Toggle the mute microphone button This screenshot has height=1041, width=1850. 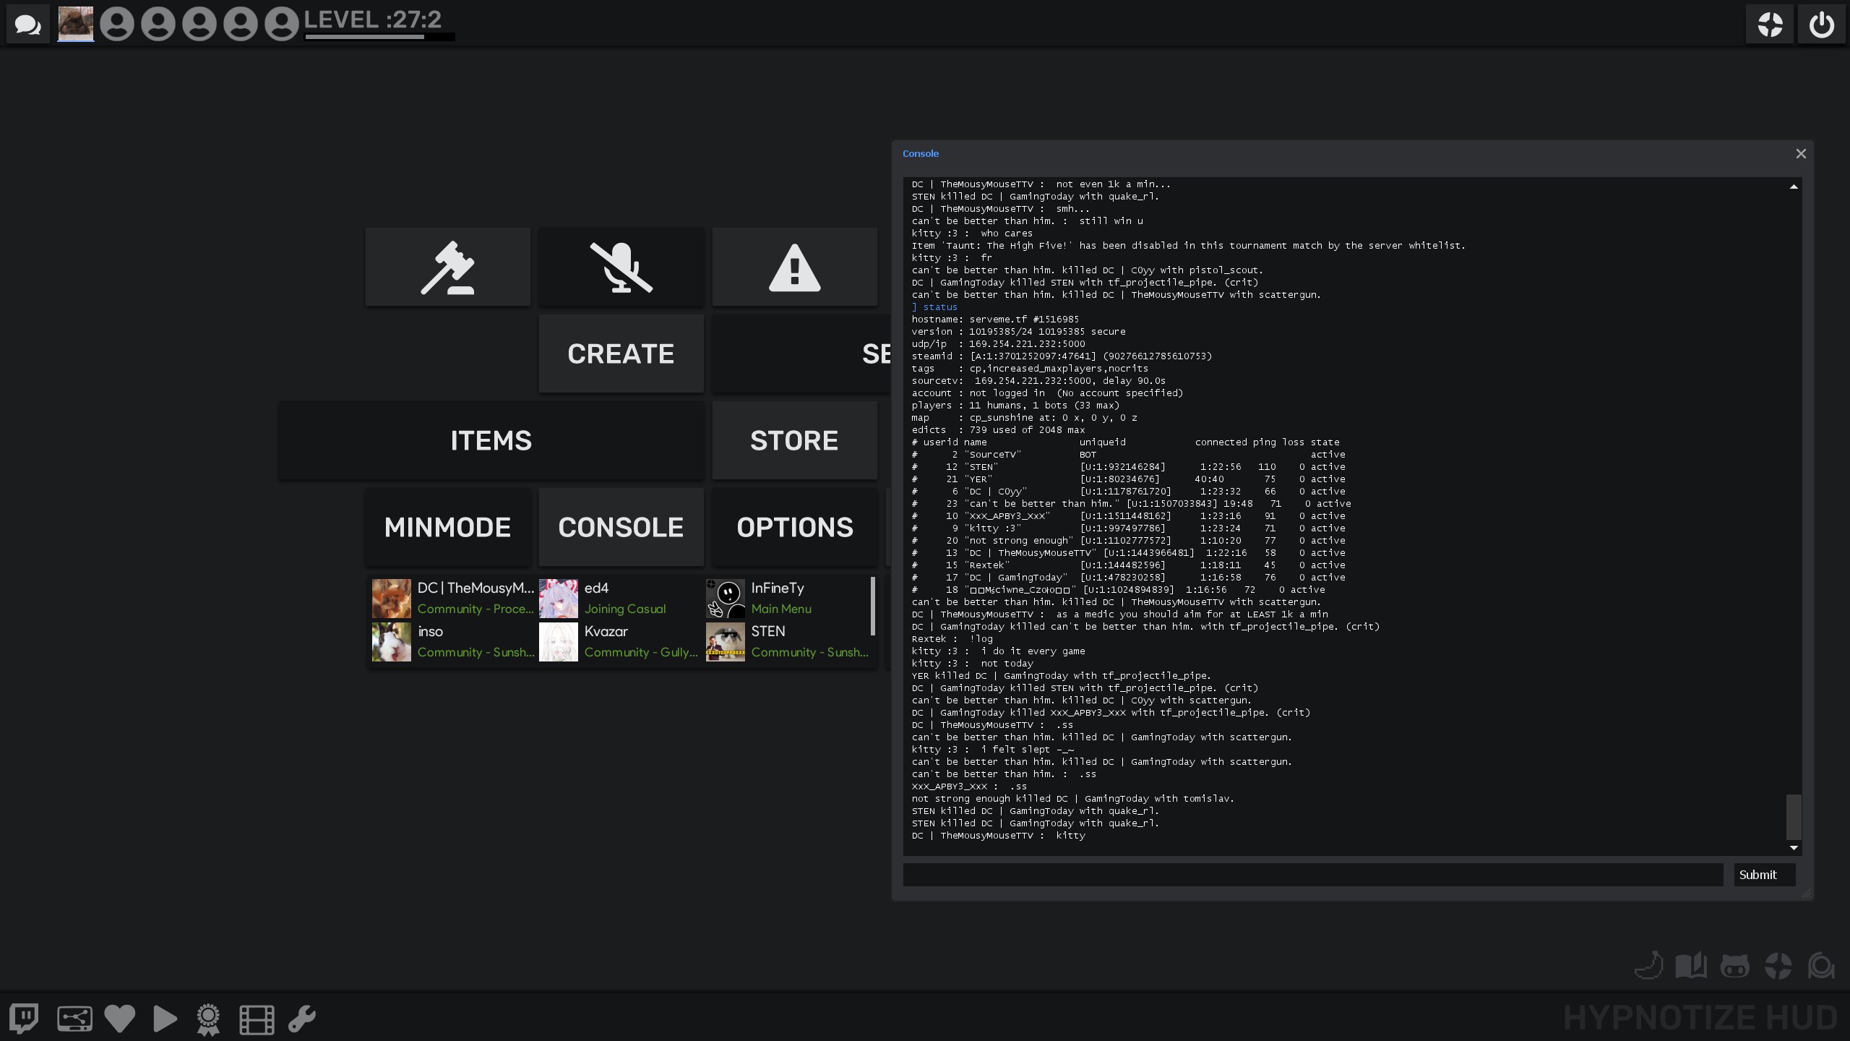[x=621, y=267]
